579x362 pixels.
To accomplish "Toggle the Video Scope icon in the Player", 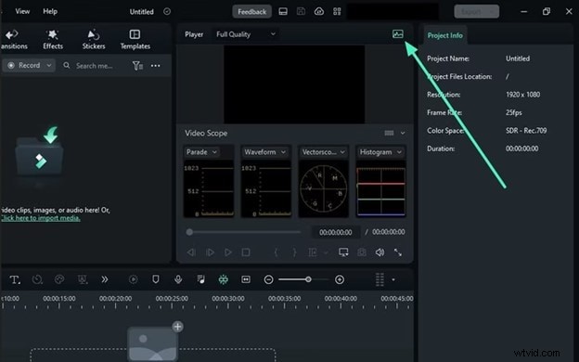I will pos(398,34).
